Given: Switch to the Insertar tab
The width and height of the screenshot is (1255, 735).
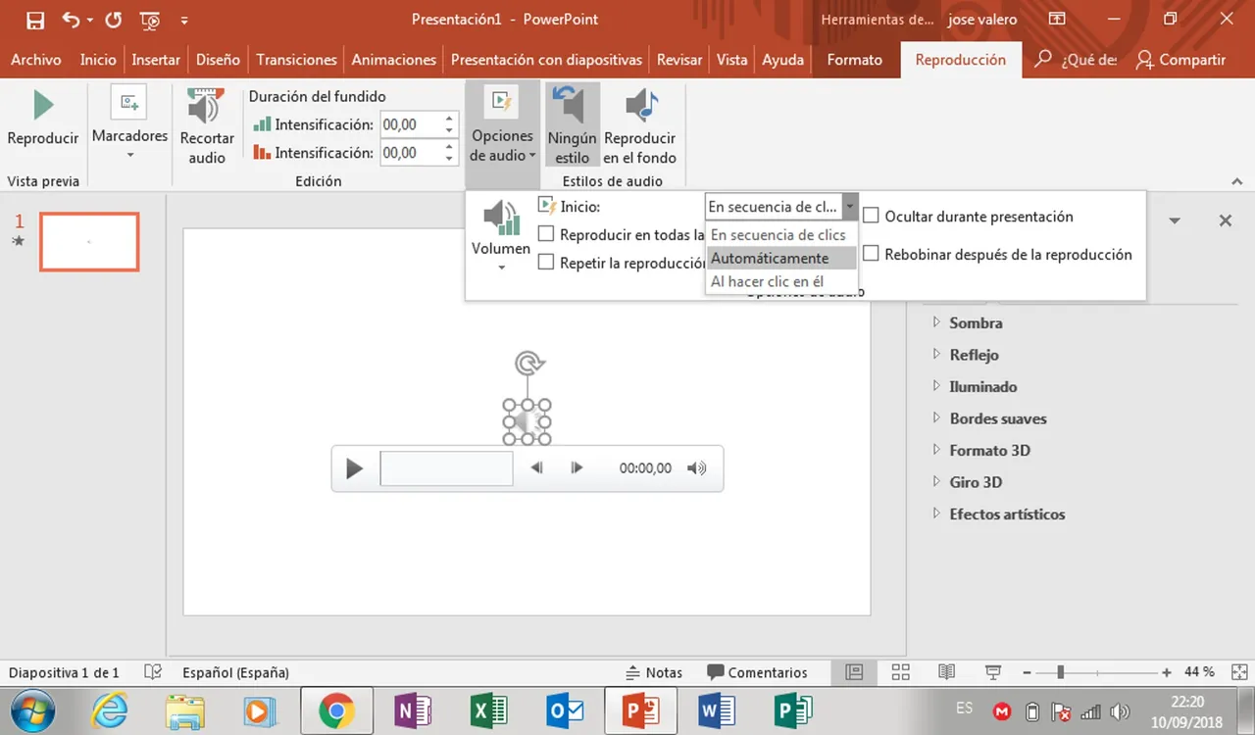Looking at the screenshot, I should click(156, 60).
